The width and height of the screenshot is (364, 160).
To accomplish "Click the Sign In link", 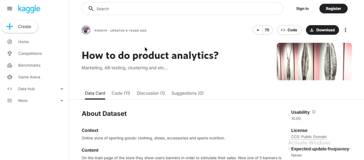I will pos(302,8).
